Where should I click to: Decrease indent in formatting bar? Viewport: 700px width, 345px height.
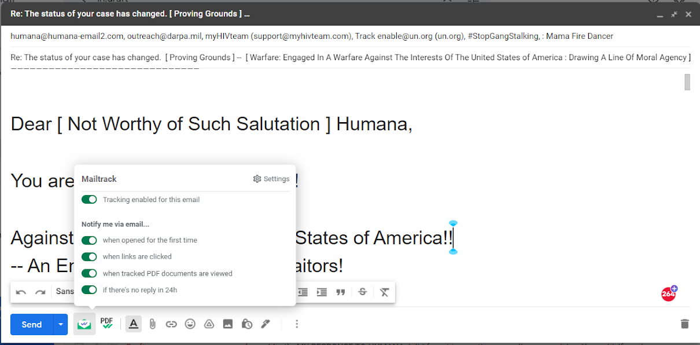(303, 292)
